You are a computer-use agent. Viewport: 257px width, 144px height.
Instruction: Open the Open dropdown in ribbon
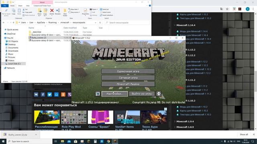pos(94,9)
